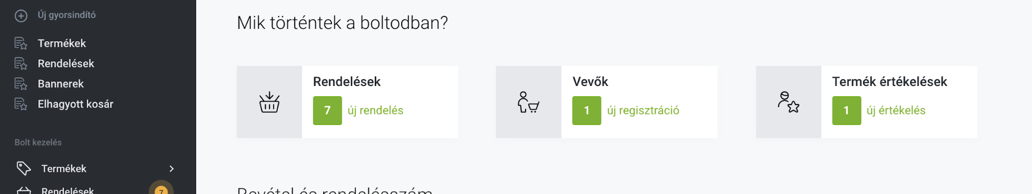Click the price tag icon under Bolt kezelés

pyautogui.click(x=24, y=168)
